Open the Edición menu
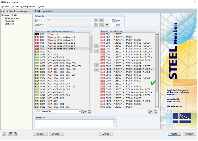The height and width of the screenshot is (141, 198). click(15, 7)
